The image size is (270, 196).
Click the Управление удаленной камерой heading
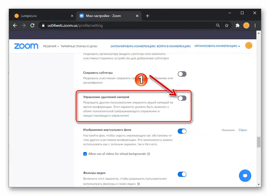[106, 97]
